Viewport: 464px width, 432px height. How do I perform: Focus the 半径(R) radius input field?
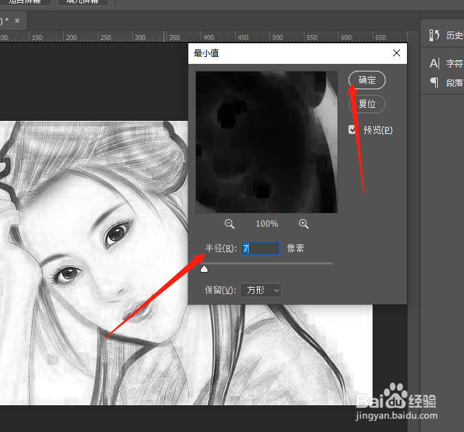261,248
